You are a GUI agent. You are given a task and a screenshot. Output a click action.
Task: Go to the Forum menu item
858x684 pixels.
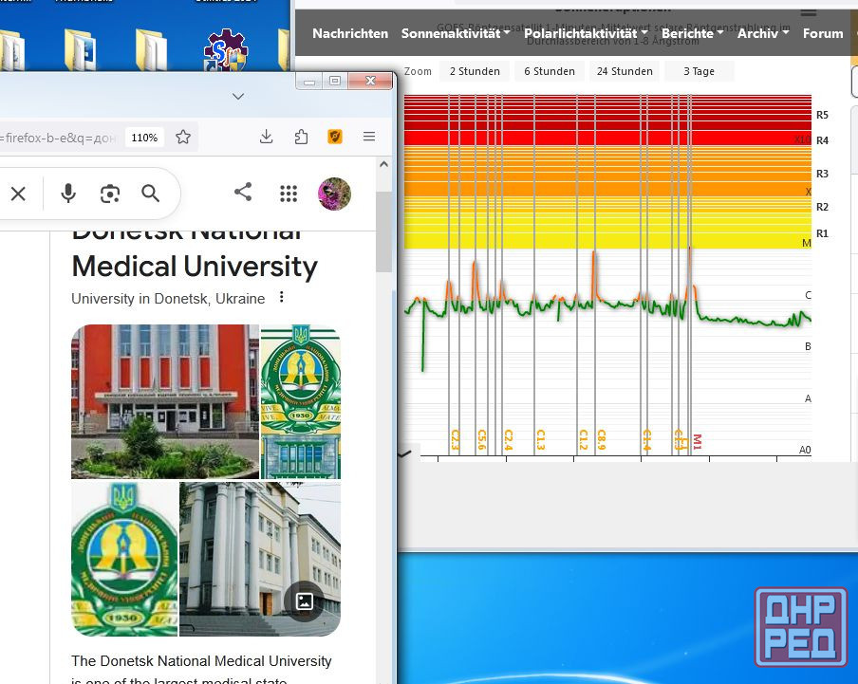click(x=822, y=33)
